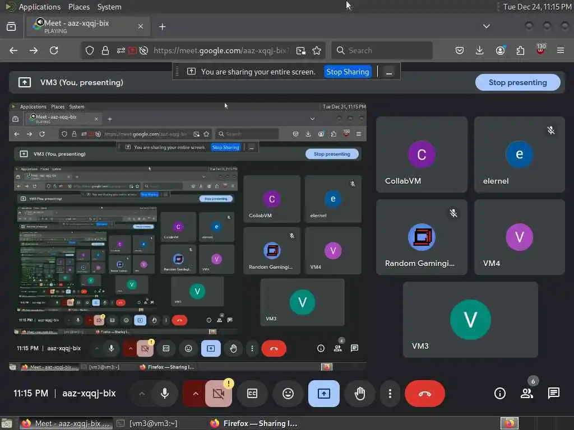The image size is (574, 430).
Task: Open the Firefox View icon left of tabs
Action: (x=11, y=26)
